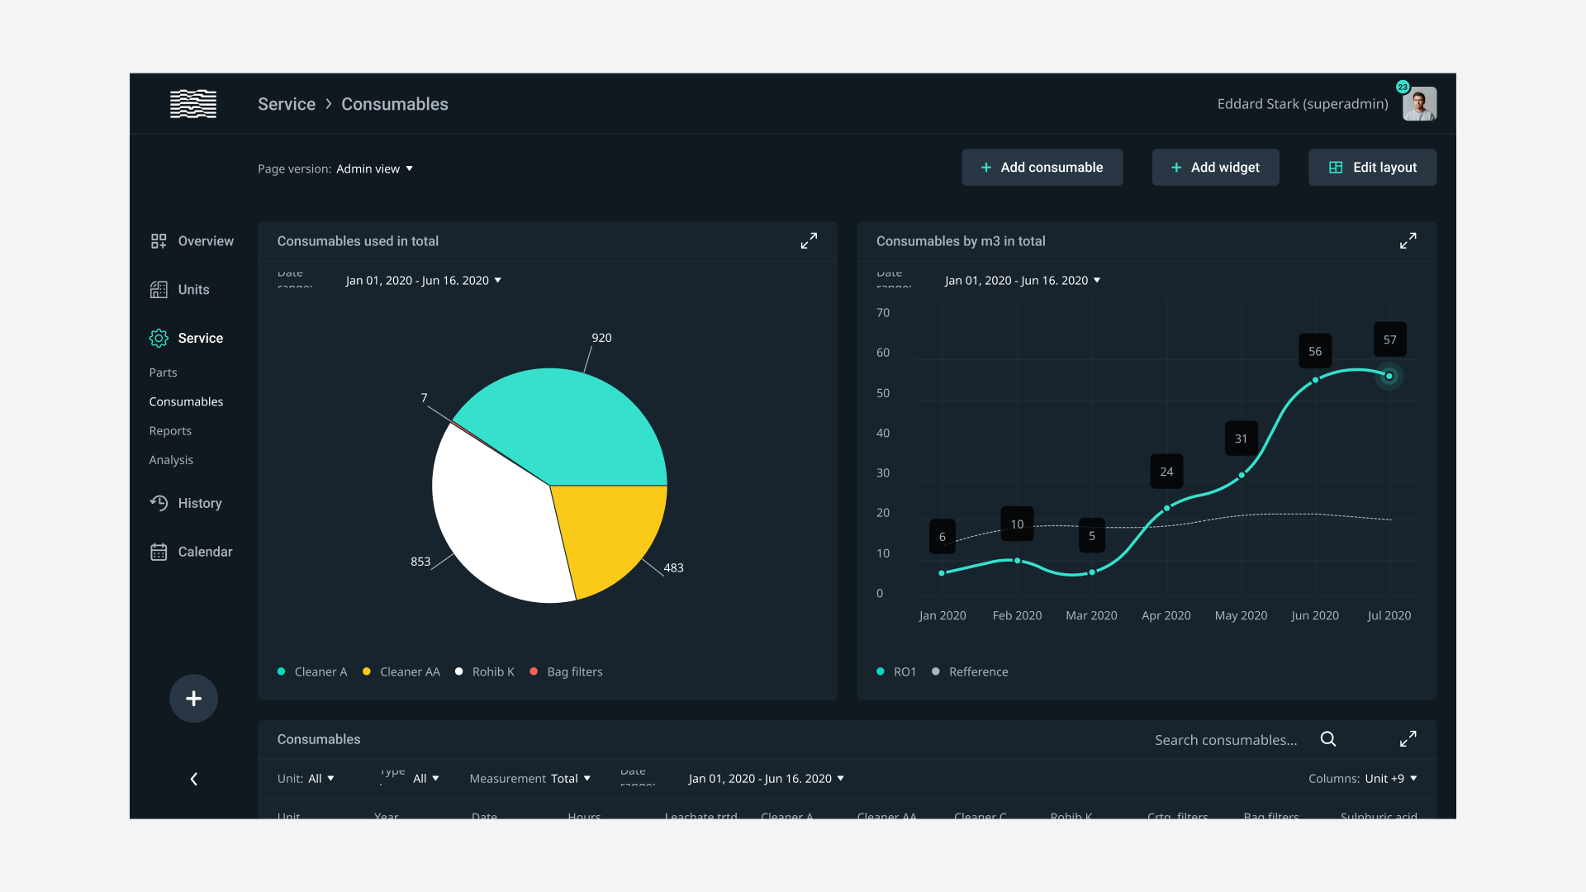The width and height of the screenshot is (1586, 892).
Task: Open the Units section icon
Action: pos(159,289)
